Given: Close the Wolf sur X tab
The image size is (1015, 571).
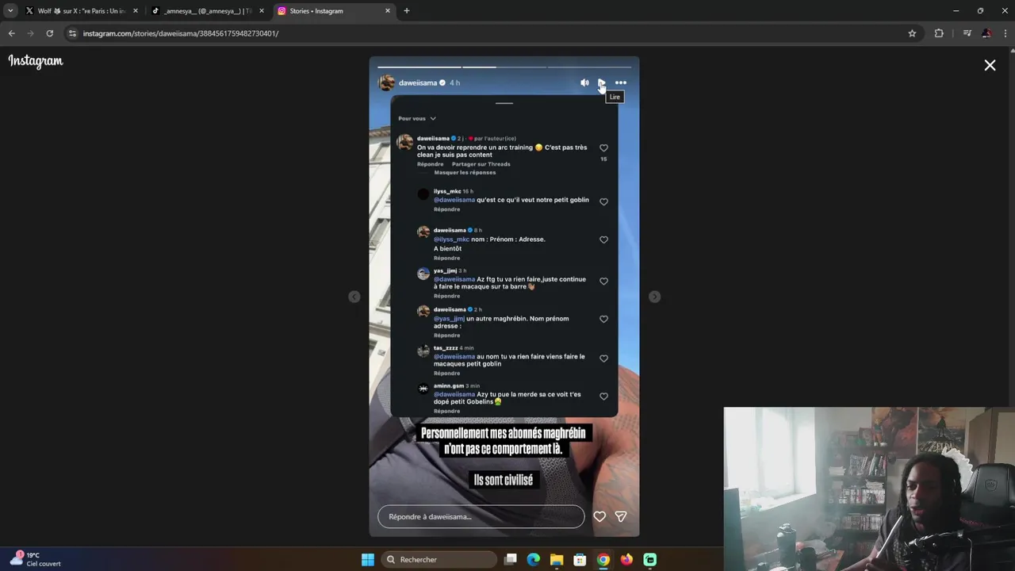Looking at the screenshot, I should [x=135, y=11].
